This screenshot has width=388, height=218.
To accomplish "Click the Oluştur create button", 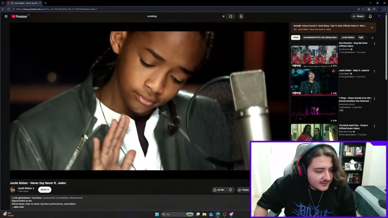I will 358,16.
